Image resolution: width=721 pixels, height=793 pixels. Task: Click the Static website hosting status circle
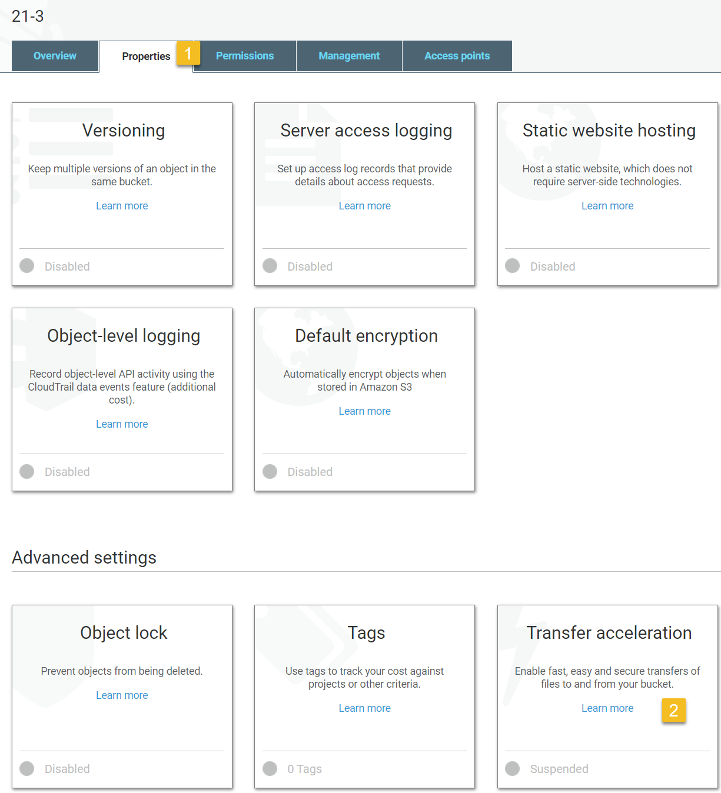[x=513, y=266]
